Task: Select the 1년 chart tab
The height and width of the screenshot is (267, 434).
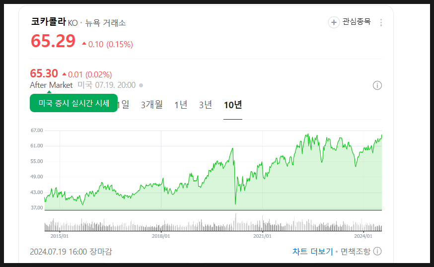Action: (181, 105)
